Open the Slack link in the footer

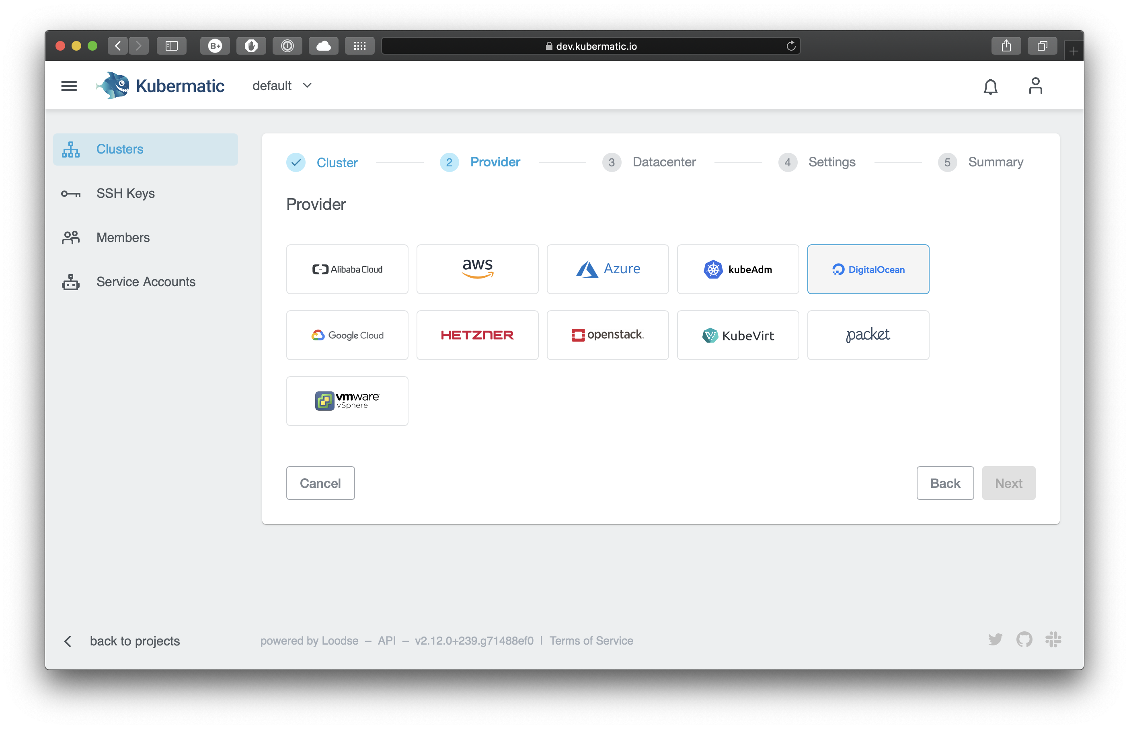1054,639
